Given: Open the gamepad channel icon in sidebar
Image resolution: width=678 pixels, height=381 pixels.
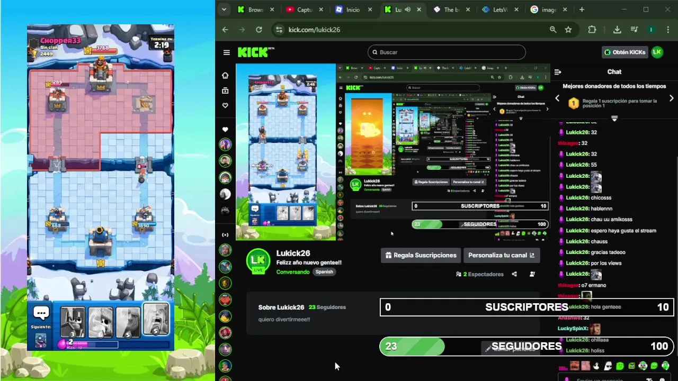Looking at the screenshot, I should pyautogui.click(x=225, y=210).
